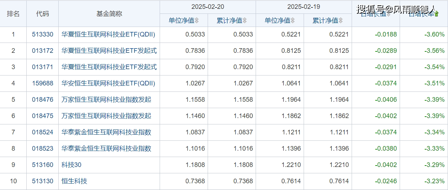Screen dimensions: 448x190
Task: Click the 基金简称 column header
Action: pos(109,13)
